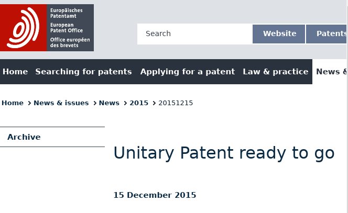
Task: Click the chevron before 2015 breadcrumb
Action: [x=125, y=103]
